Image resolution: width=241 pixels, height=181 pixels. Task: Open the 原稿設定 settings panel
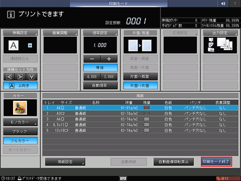[x=21, y=33]
